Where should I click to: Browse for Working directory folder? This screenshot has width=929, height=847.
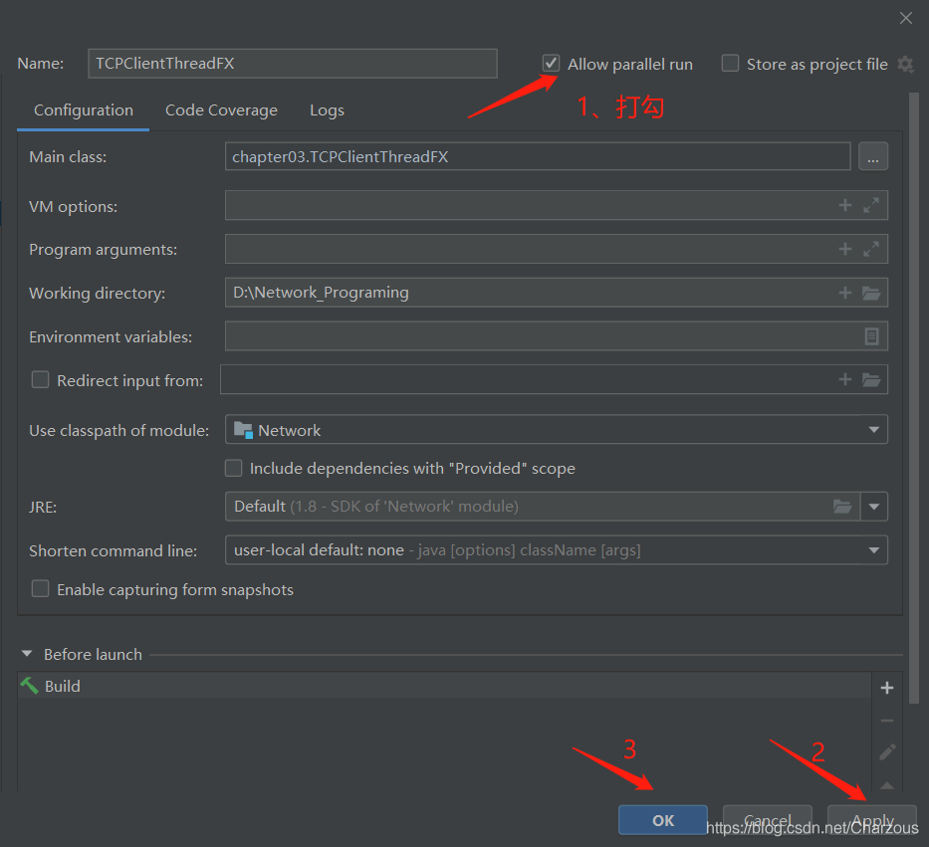pos(871,293)
